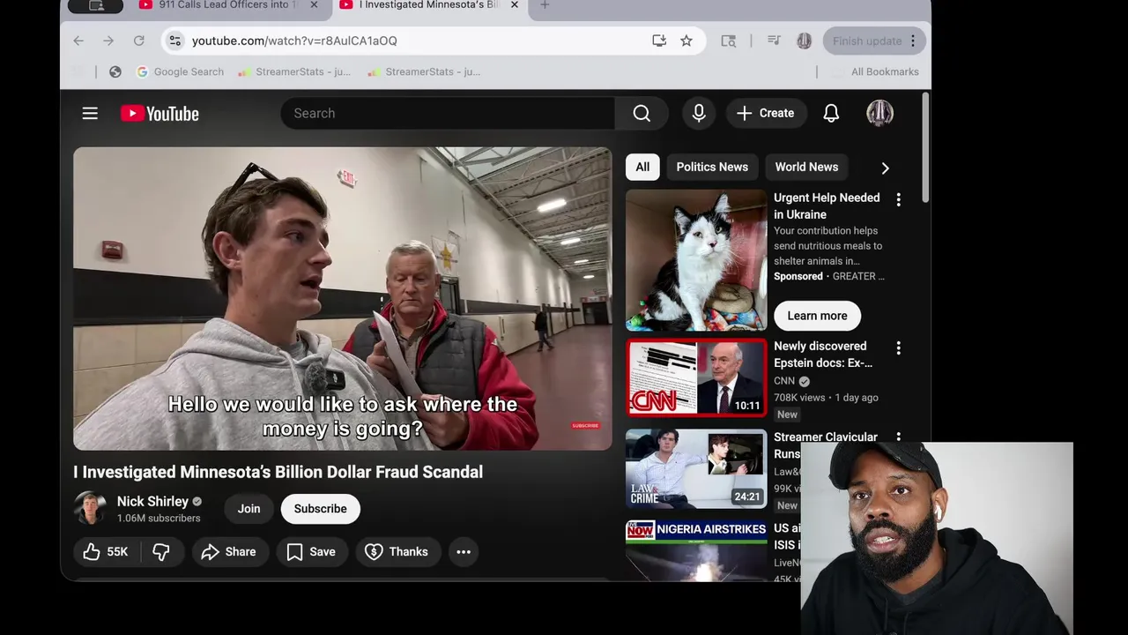Bookmark this page with star icon
The height and width of the screenshot is (635, 1128).
[686, 41]
